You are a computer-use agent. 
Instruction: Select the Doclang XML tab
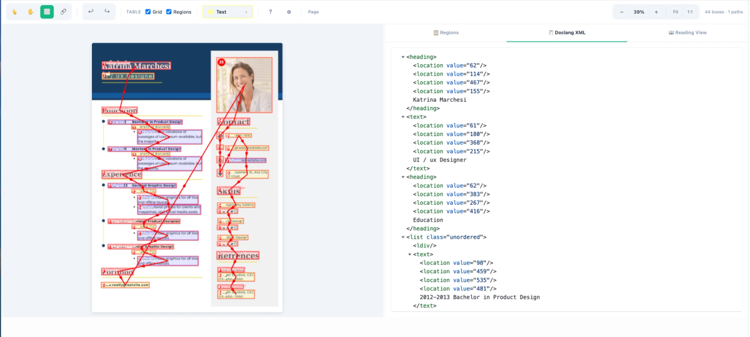[x=567, y=32]
